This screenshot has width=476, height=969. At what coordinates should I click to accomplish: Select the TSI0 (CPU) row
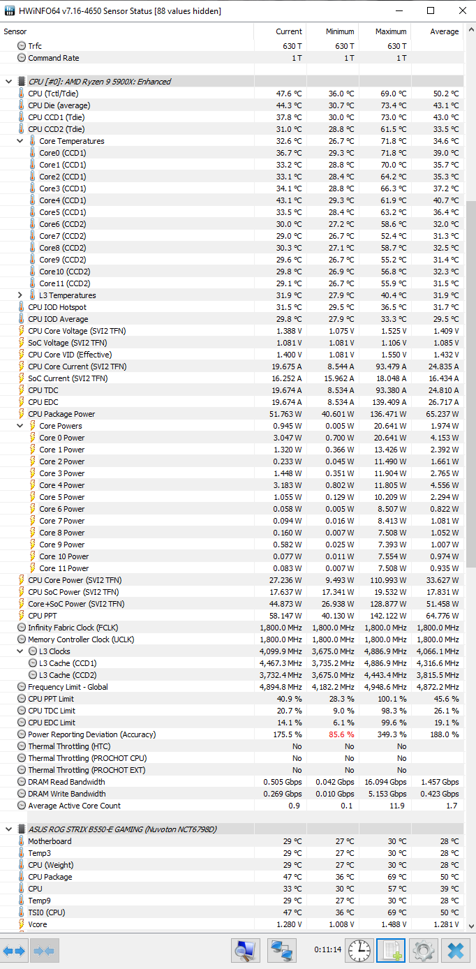coord(232,912)
